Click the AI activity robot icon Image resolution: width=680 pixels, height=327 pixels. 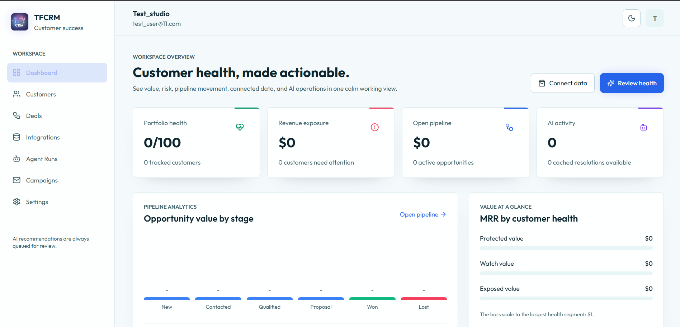click(644, 127)
